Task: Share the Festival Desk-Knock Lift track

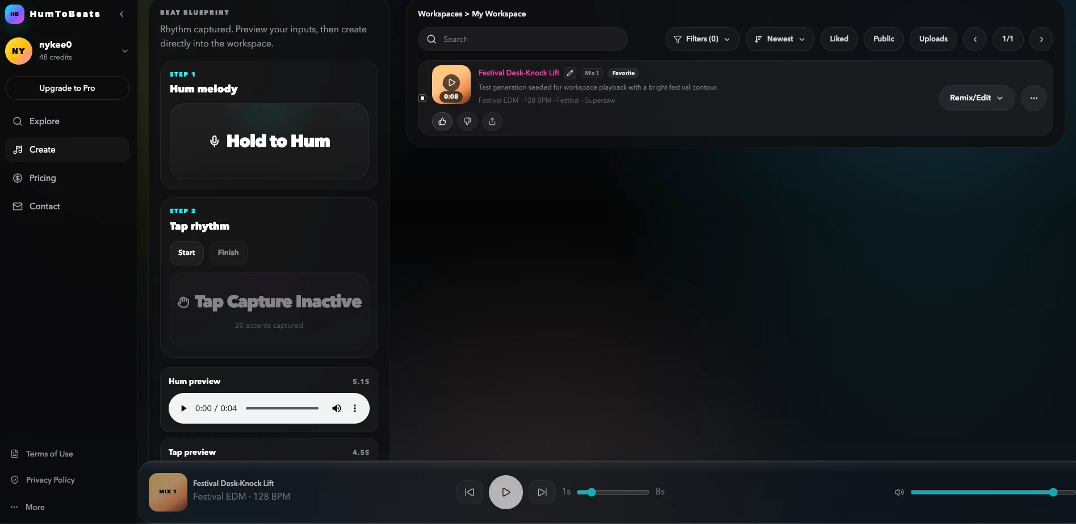Action: [492, 121]
